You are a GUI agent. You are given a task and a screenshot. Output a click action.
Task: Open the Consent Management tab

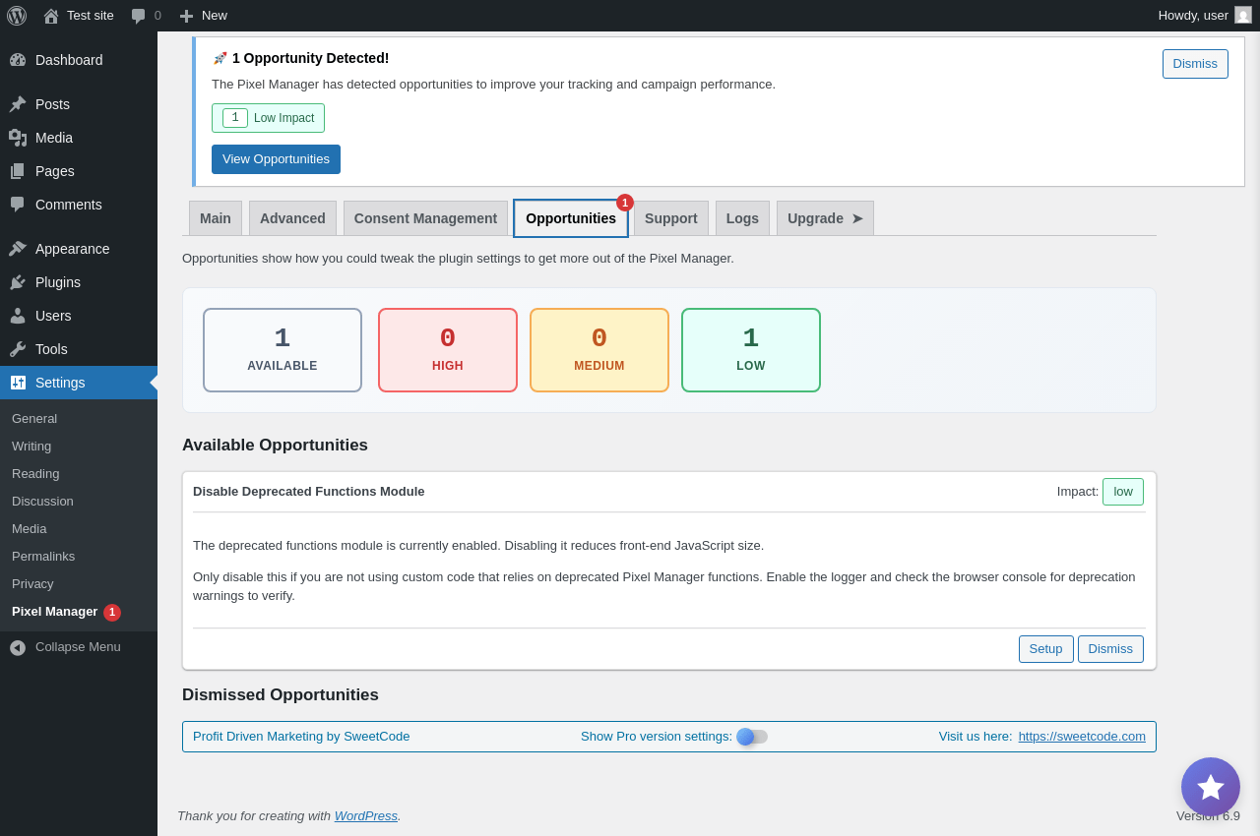click(x=425, y=218)
